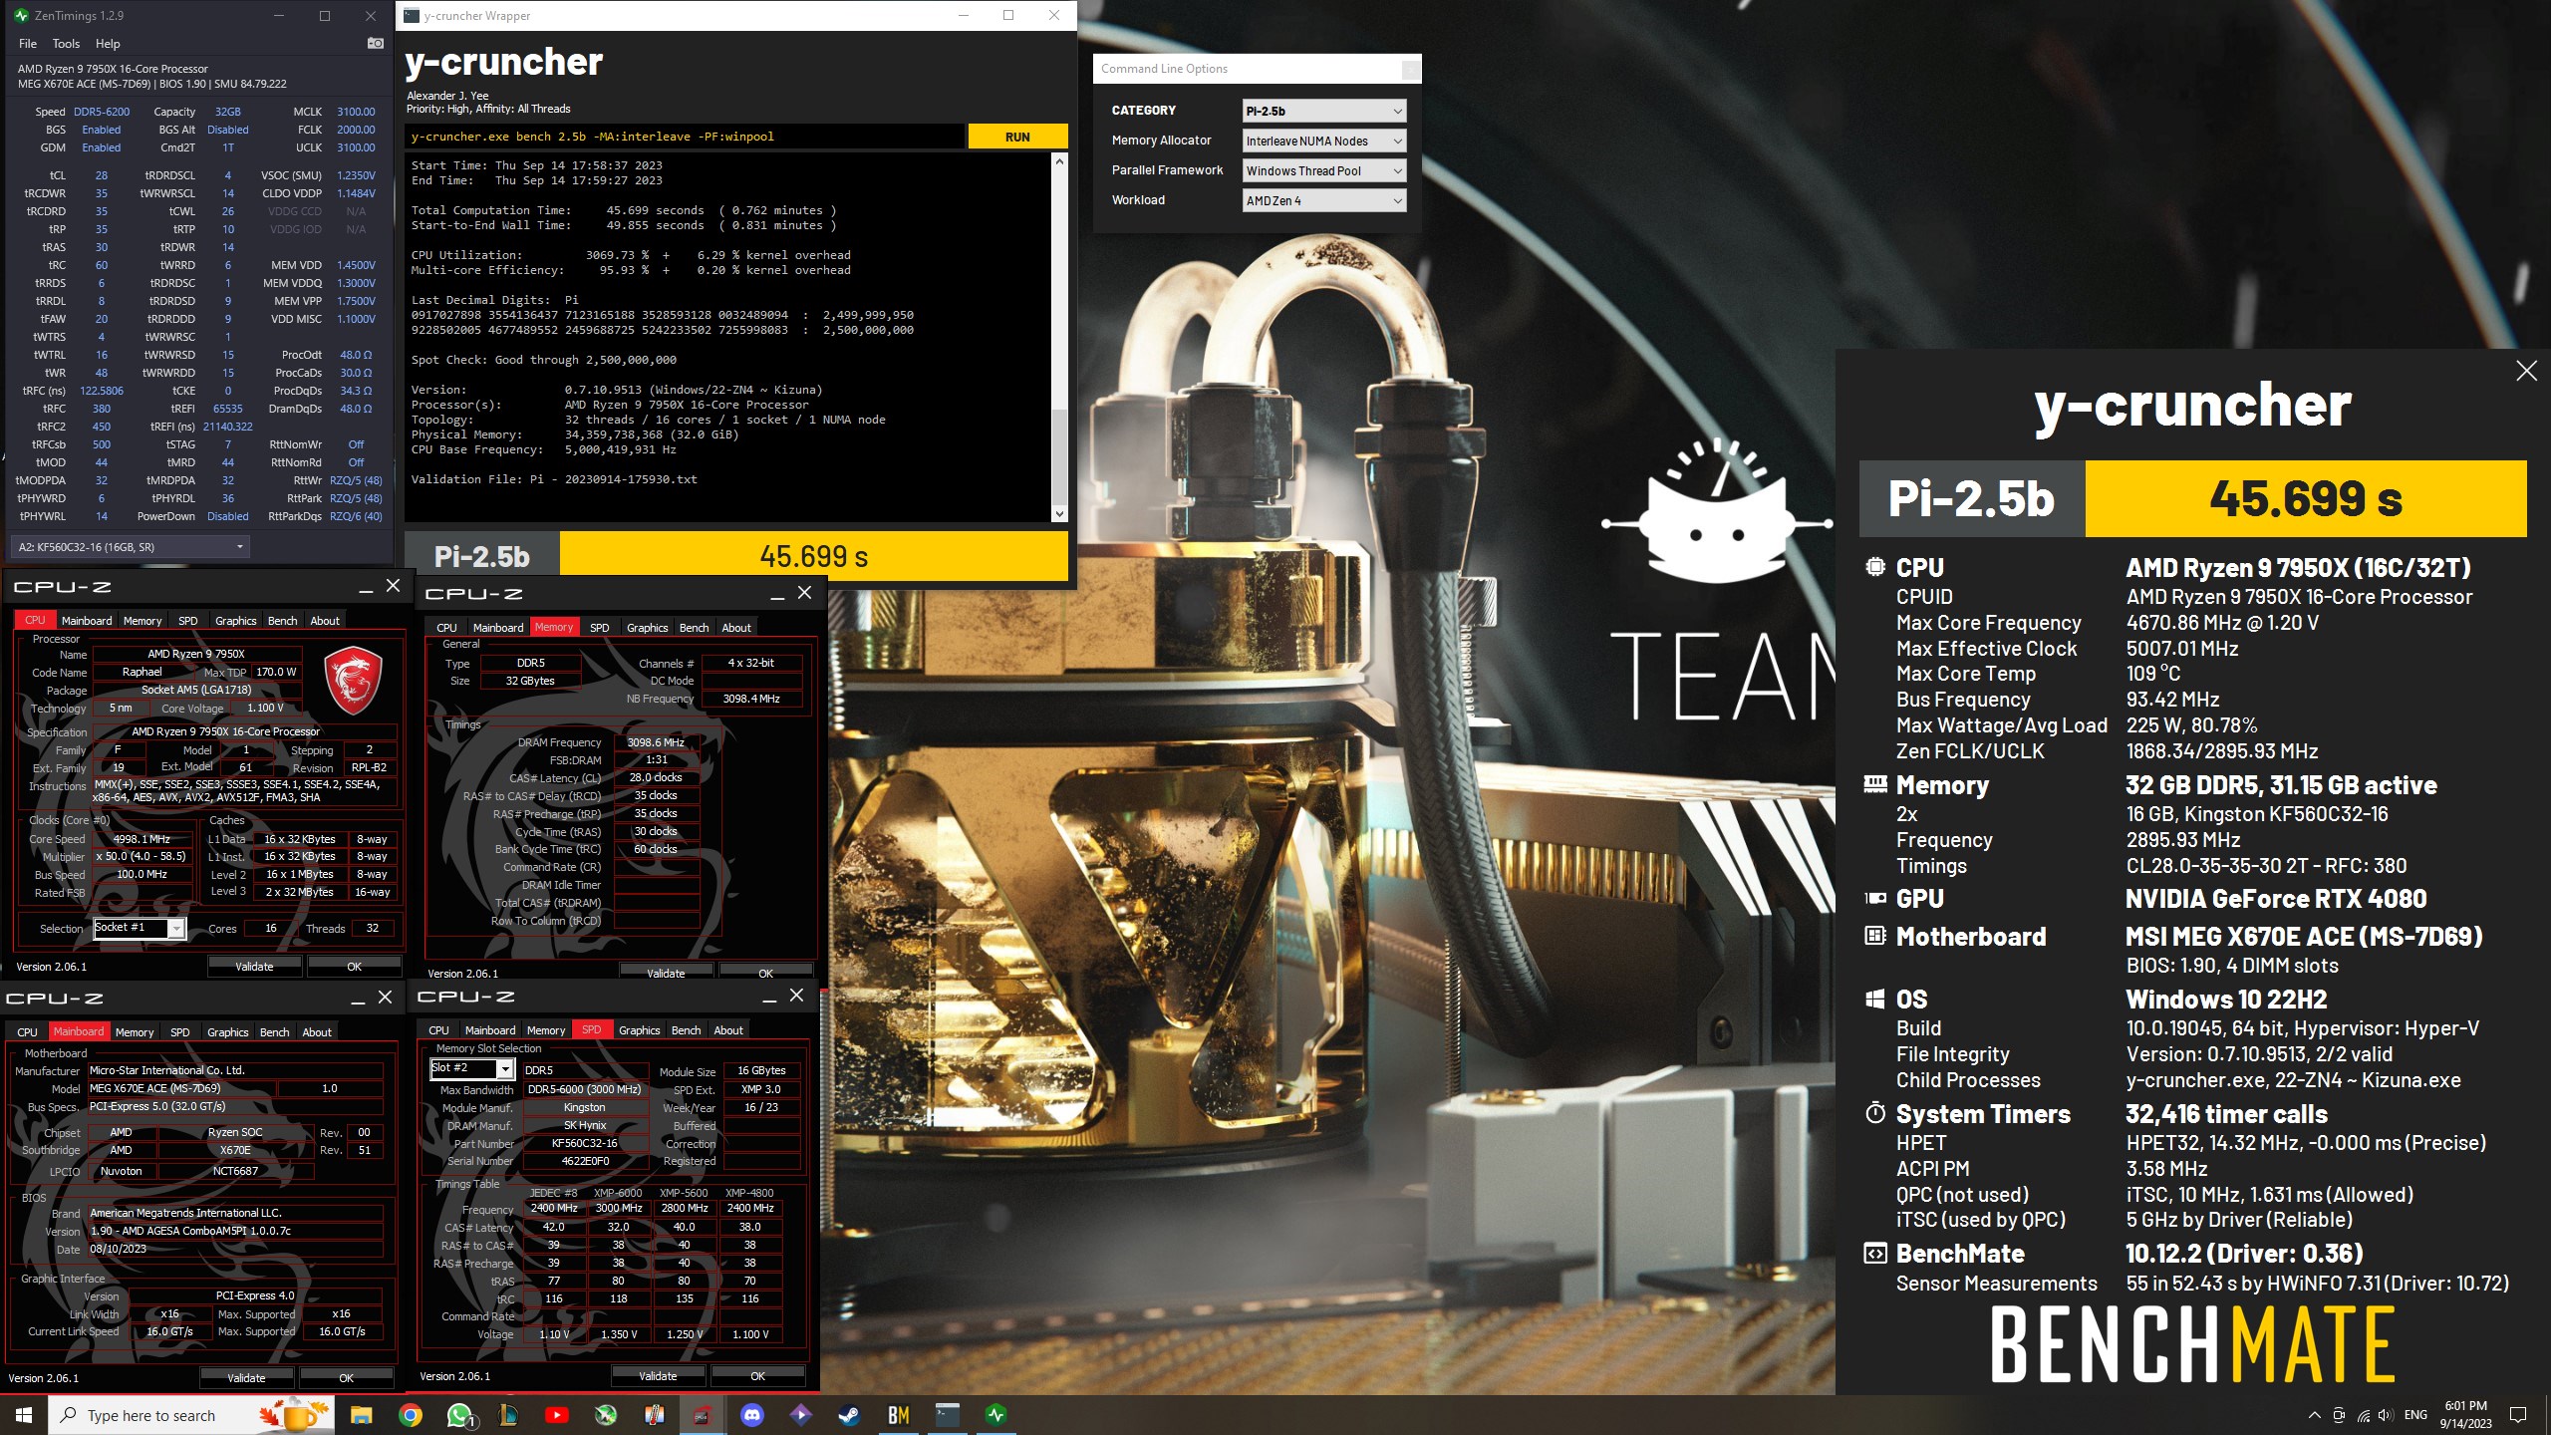Open the thermometer monitoring taskbar icon
The height and width of the screenshot is (1435, 2551).
655,1415
